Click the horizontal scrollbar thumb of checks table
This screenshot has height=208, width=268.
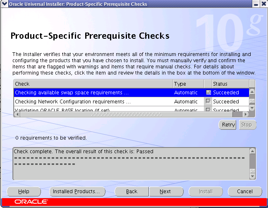[x=127, y=114]
